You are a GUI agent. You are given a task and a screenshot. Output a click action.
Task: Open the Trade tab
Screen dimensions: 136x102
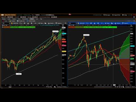(9, 19)
